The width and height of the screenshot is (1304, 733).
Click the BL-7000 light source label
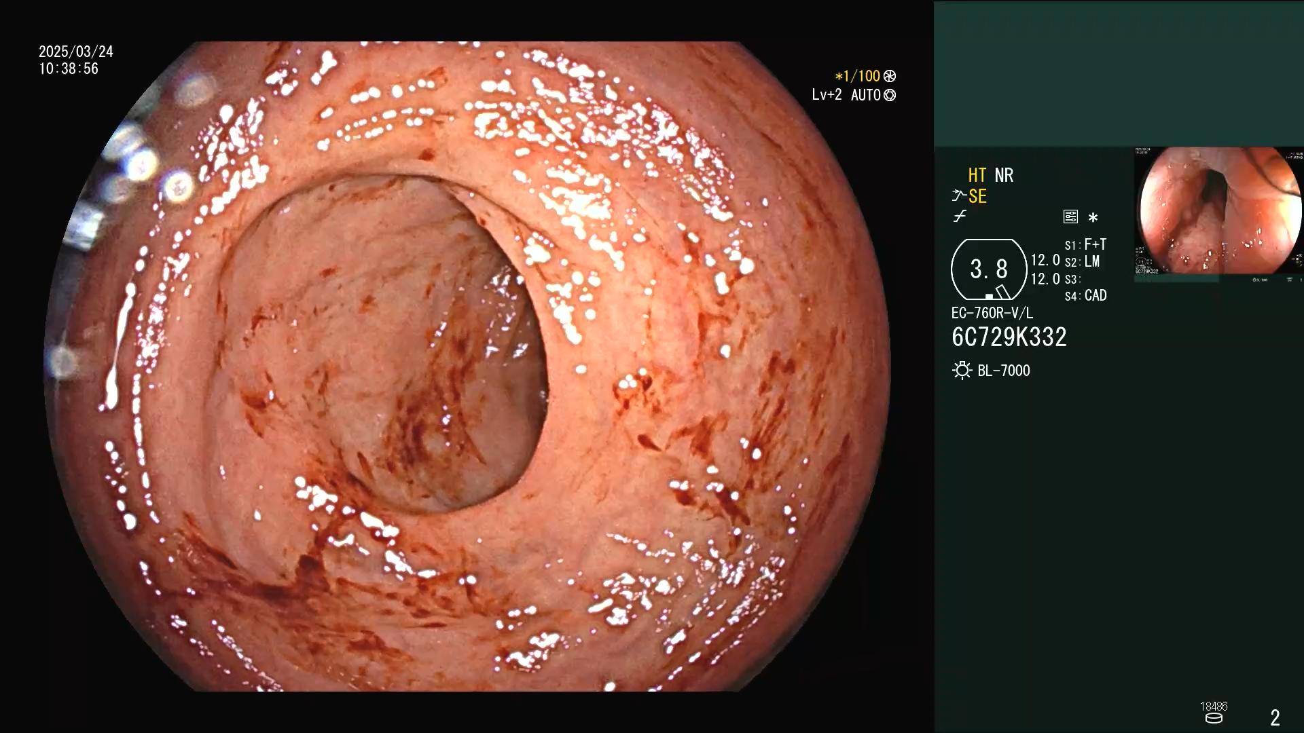(x=1004, y=371)
